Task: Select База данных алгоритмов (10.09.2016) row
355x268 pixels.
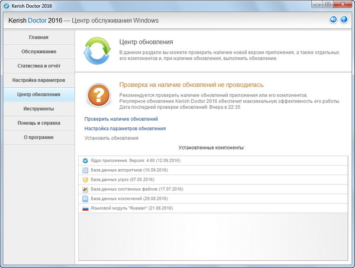Action: click(213, 170)
